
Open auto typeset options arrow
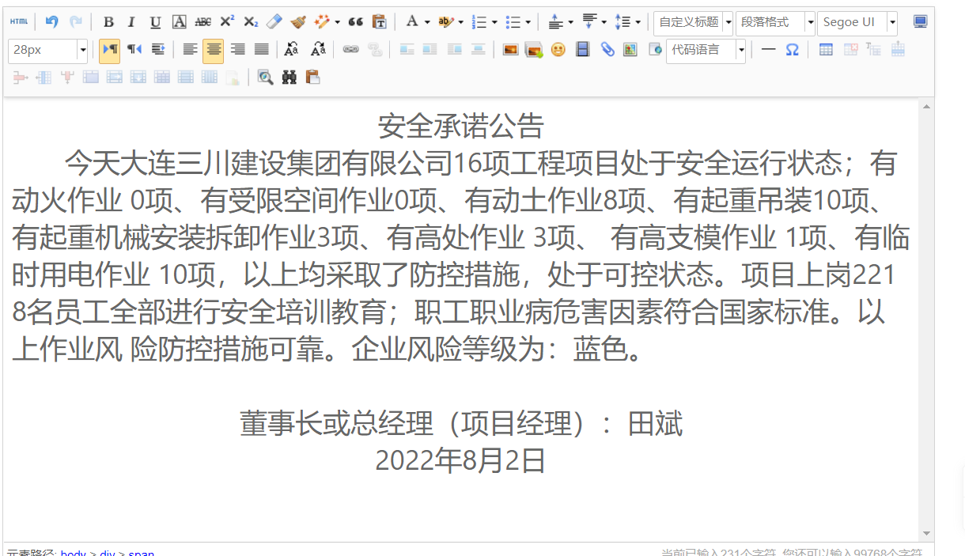point(338,22)
